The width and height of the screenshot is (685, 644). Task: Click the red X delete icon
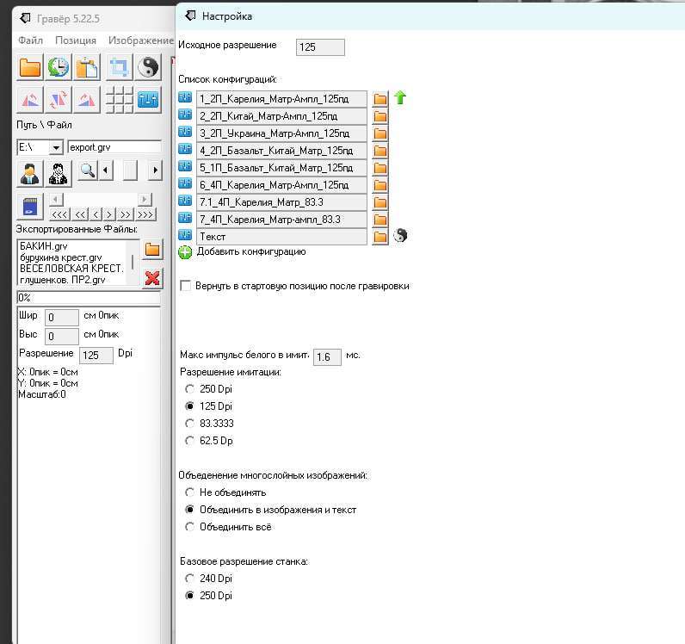(152, 276)
